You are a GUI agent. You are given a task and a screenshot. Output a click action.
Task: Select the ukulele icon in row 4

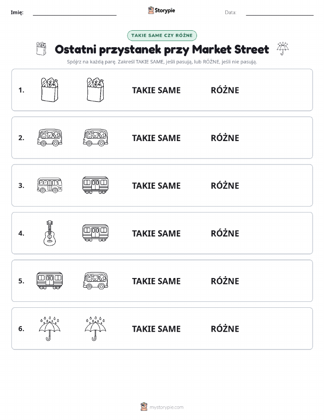point(50,233)
